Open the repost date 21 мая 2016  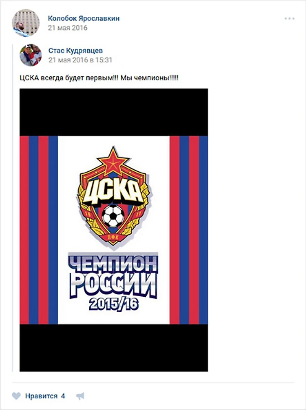(67, 28)
